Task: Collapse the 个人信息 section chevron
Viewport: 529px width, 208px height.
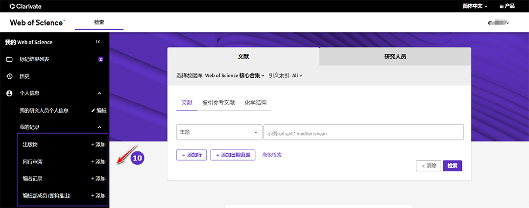Action: click(x=99, y=93)
